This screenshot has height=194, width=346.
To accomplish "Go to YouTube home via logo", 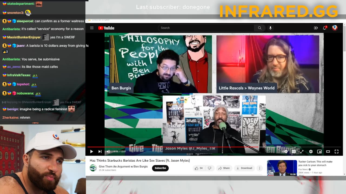I will tap(106, 28).
